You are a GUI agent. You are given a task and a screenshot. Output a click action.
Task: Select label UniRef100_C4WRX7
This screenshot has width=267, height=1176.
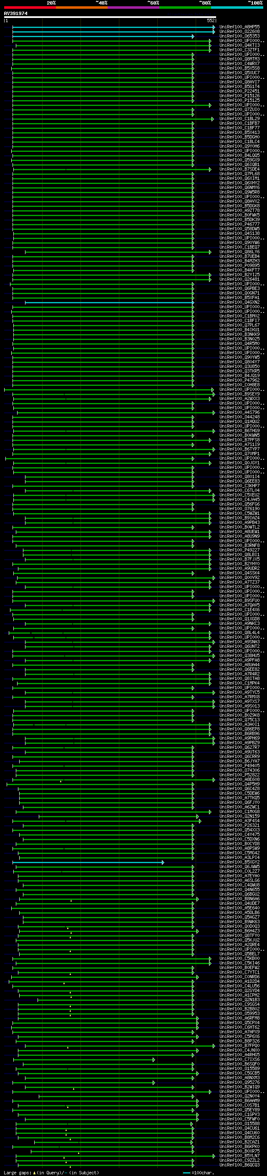point(239,63)
